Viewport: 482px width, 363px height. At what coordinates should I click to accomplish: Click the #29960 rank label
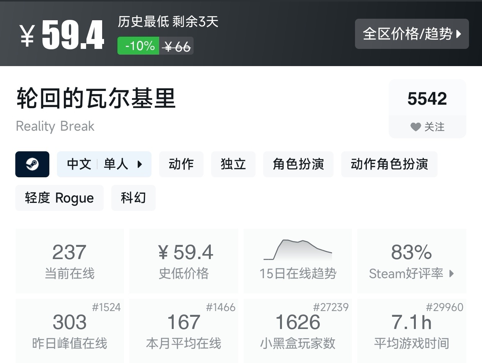click(x=445, y=307)
